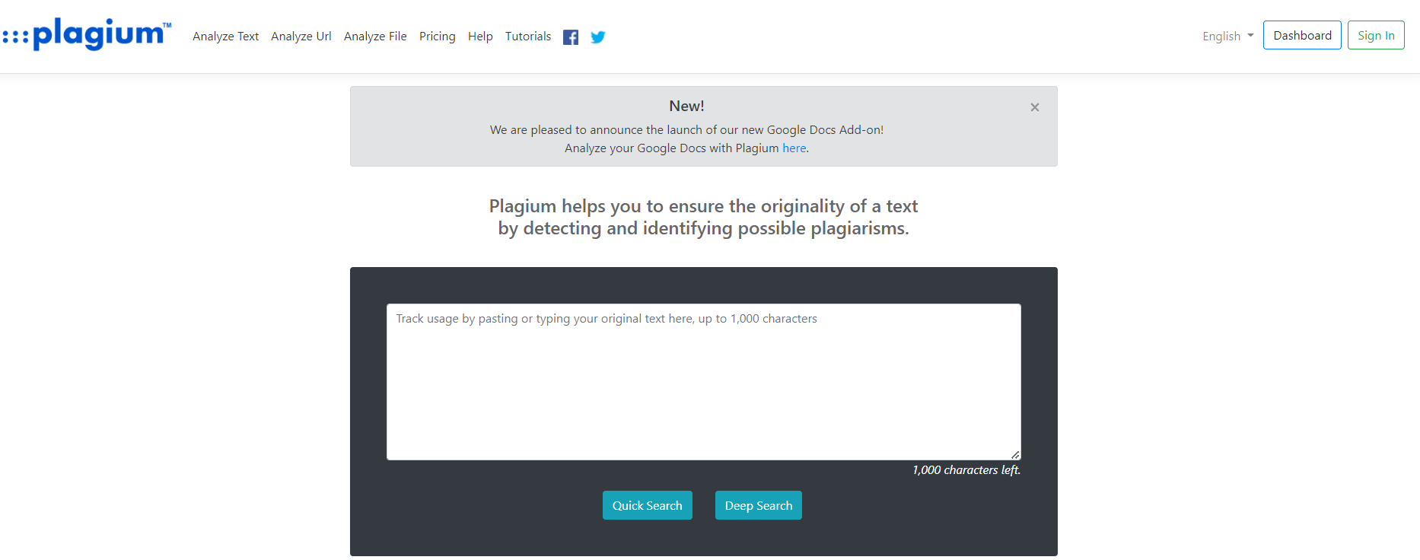
Task: Click the textarea resize handle
Action: point(1017,453)
